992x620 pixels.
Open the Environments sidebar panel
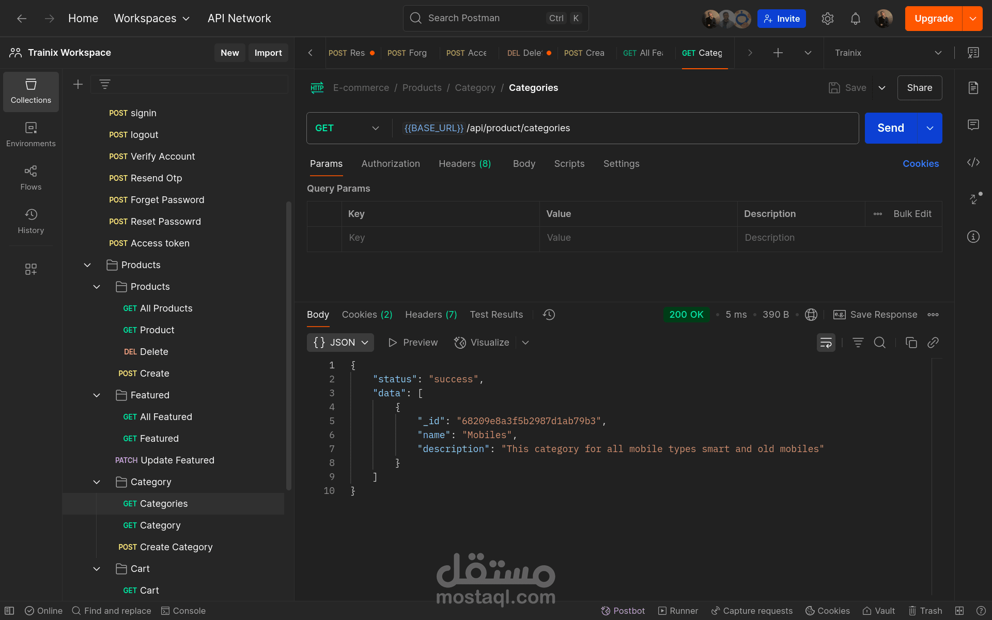[x=30, y=134]
